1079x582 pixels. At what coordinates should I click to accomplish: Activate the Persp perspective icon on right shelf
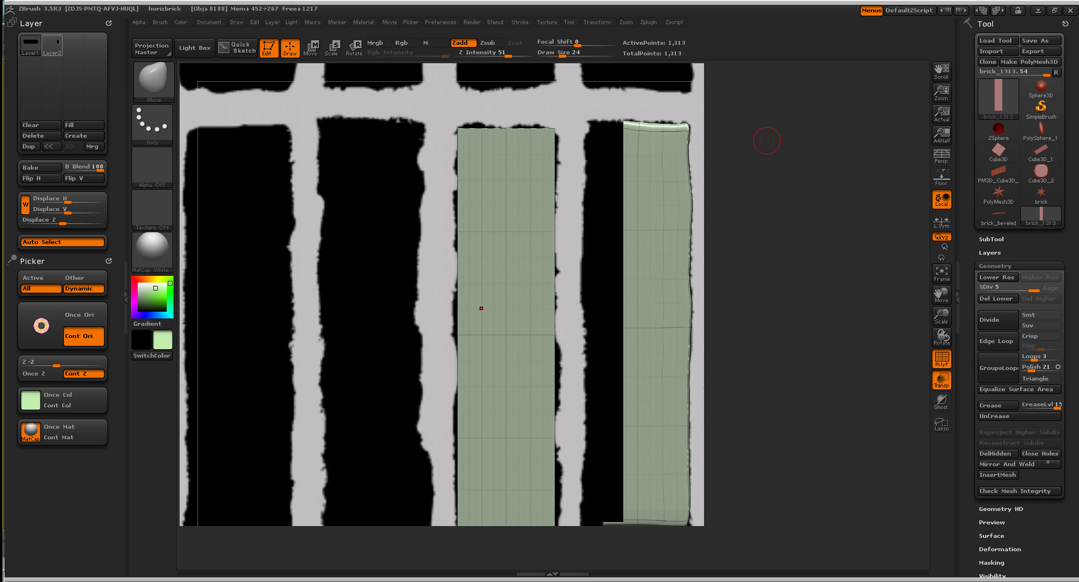click(941, 156)
